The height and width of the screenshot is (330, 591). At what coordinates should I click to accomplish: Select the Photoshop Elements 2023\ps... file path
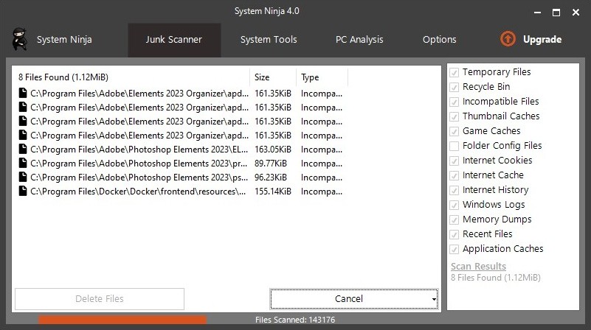click(x=139, y=178)
